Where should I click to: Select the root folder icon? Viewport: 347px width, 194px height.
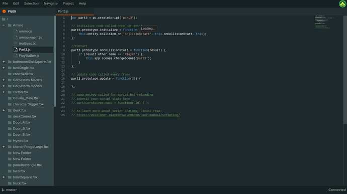click(4, 19)
